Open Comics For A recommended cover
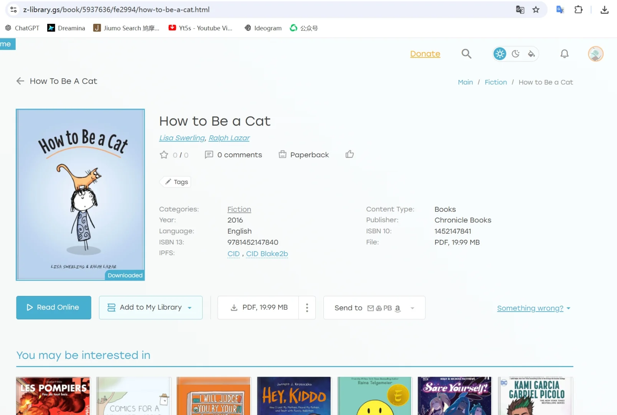Image resolution: width=617 pixels, height=415 pixels. (x=134, y=396)
